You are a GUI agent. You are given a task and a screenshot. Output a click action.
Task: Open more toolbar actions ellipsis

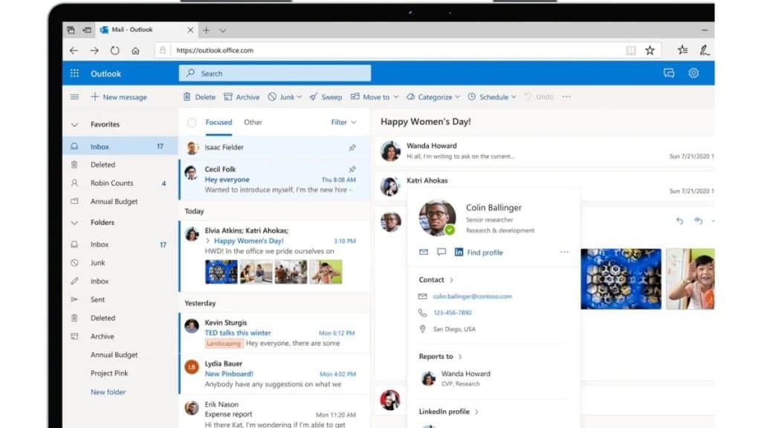566,97
